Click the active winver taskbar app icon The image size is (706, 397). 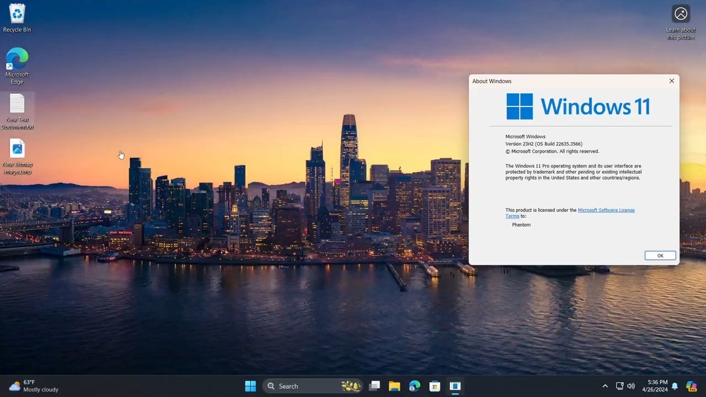455,386
